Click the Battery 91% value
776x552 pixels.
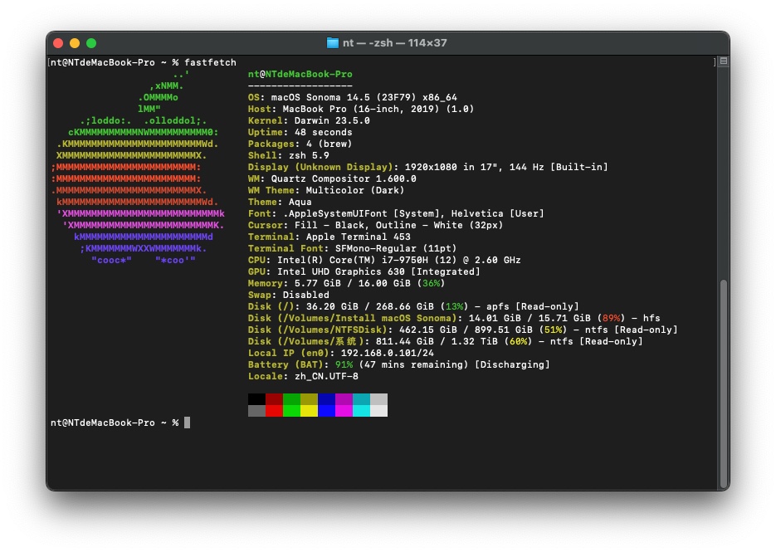(x=344, y=364)
